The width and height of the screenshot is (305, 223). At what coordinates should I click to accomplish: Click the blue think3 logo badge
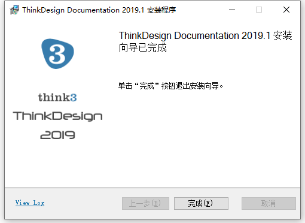tap(57, 53)
